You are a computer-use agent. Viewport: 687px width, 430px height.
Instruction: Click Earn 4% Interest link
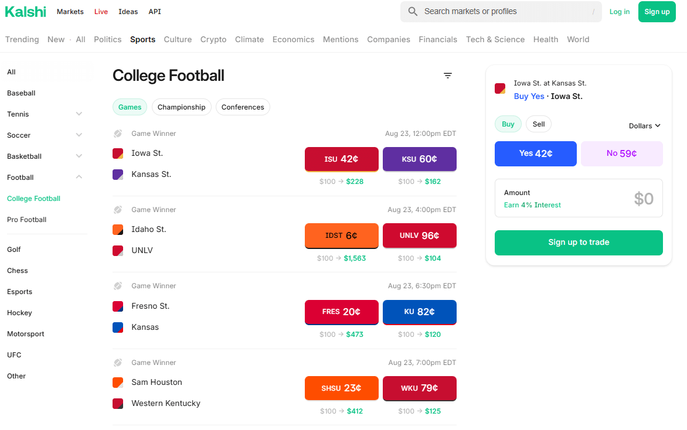coord(532,205)
